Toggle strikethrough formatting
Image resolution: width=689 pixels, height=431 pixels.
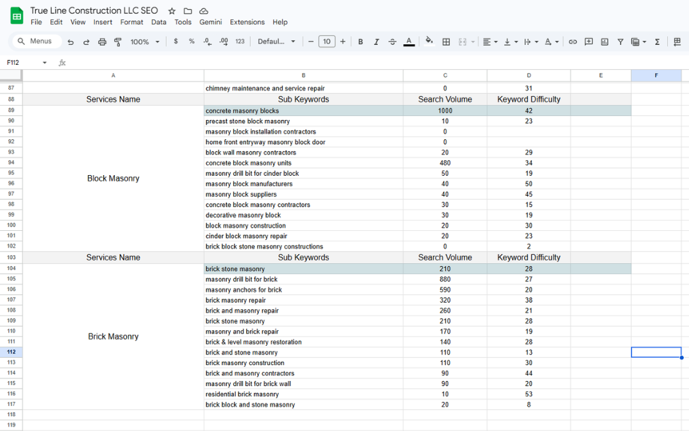tap(392, 42)
